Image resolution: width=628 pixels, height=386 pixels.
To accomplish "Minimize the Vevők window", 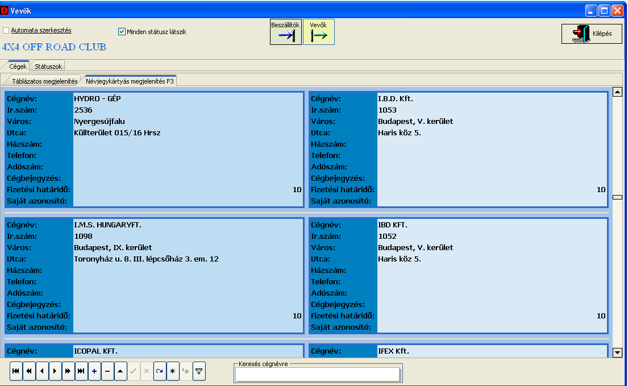I will tap(591, 11).
